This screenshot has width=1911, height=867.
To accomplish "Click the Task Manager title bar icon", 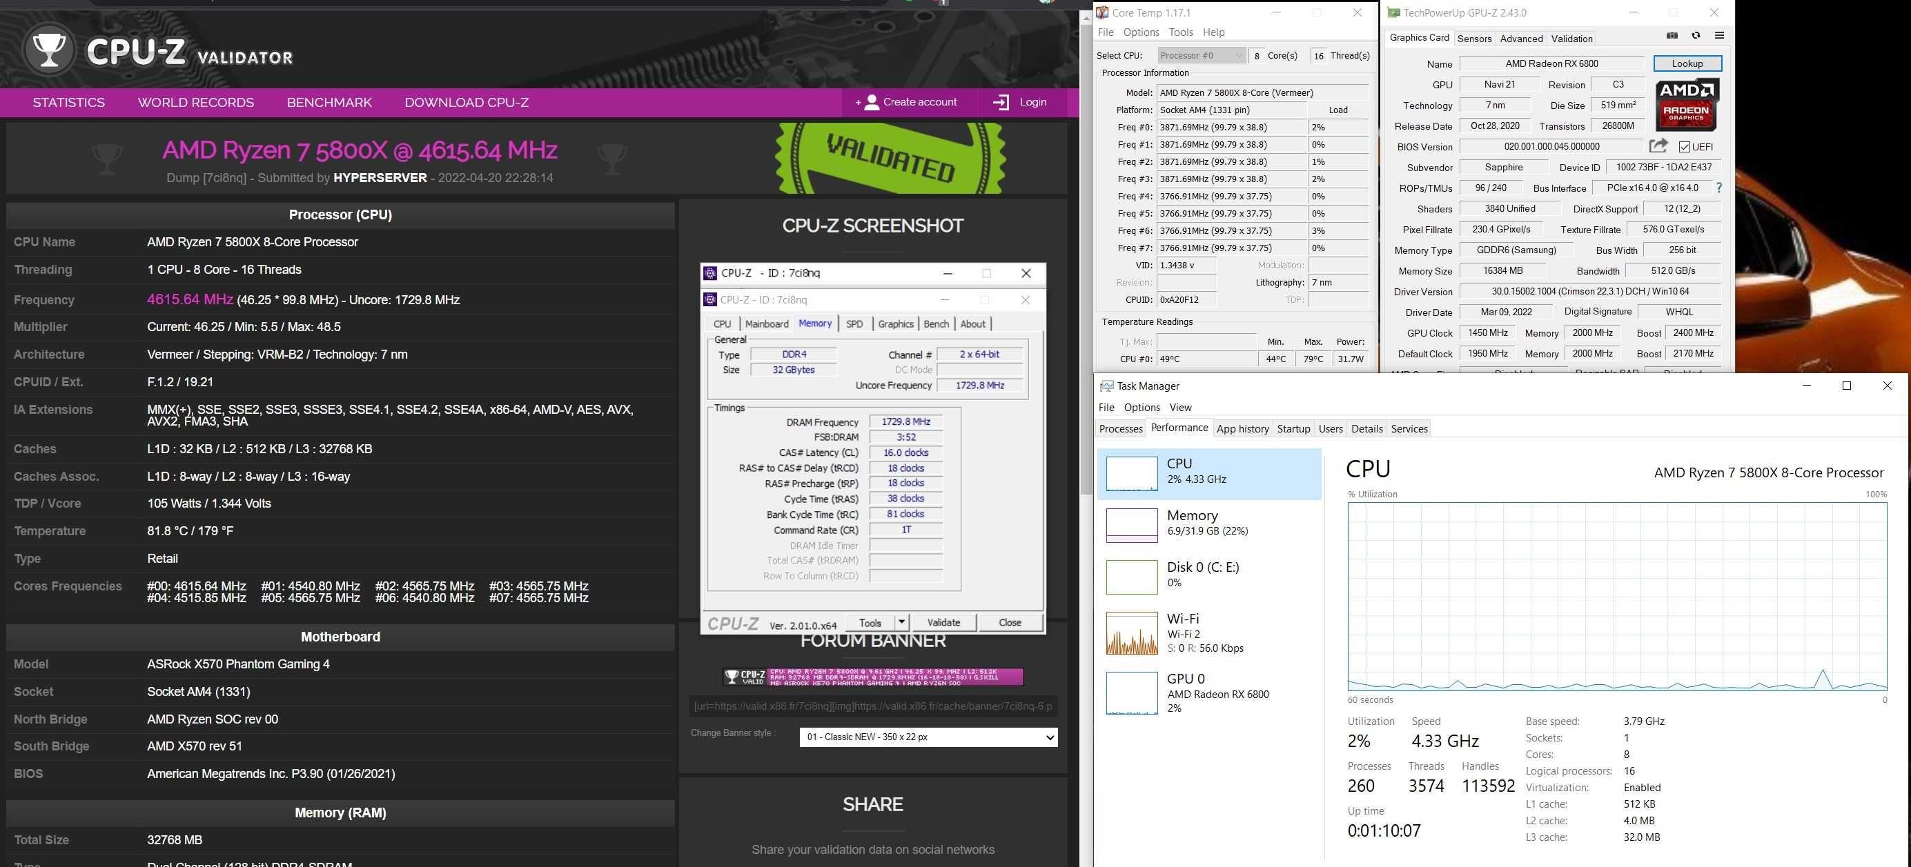I will coord(1106,386).
